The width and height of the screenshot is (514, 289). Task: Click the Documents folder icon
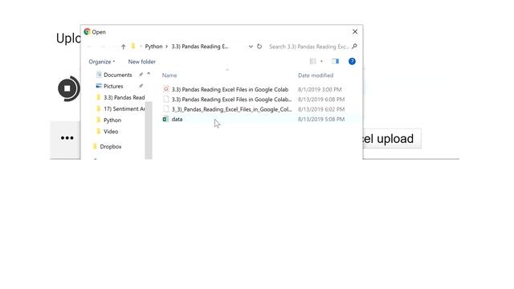point(99,75)
